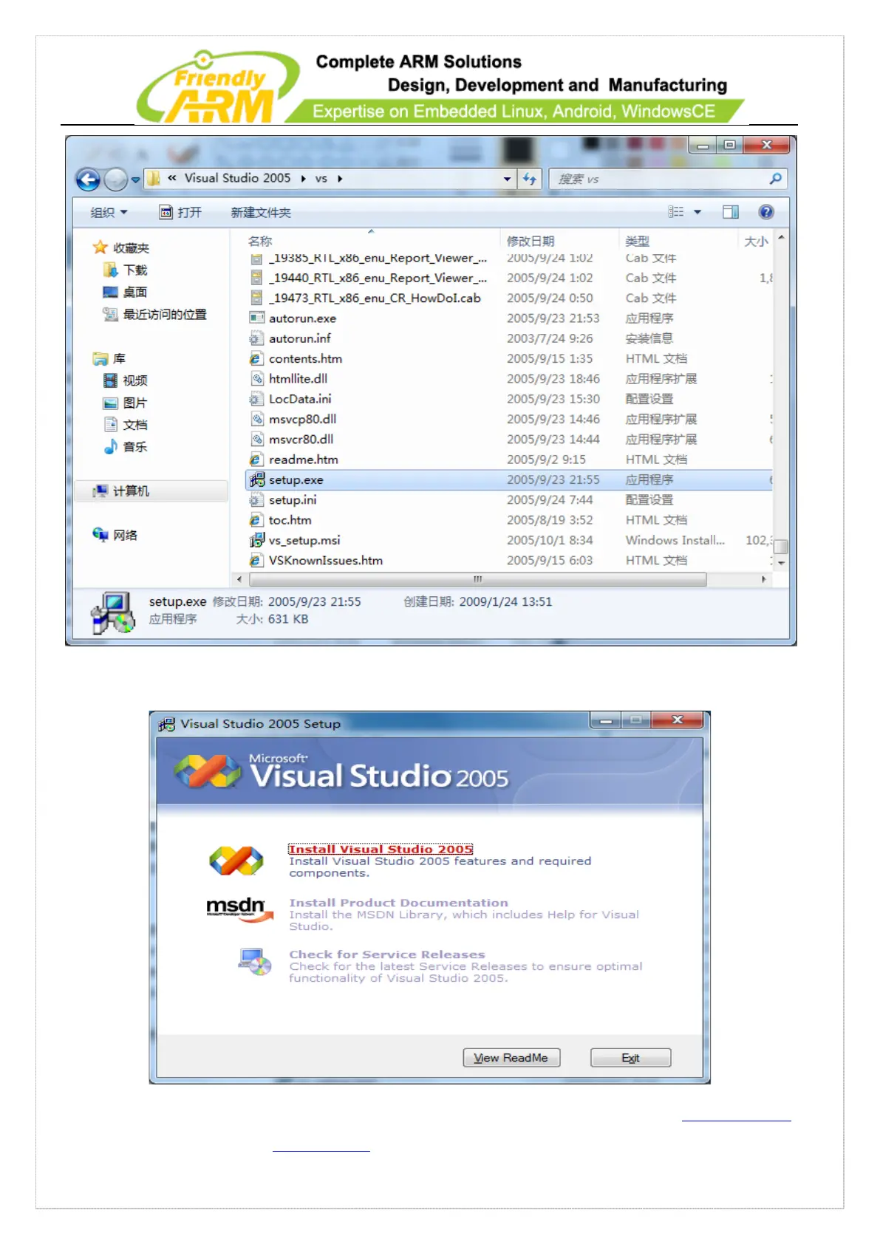Click the magnifier search icon
Image resolution: width=880 pixels, height=1244 pixels.
(775, 179)
